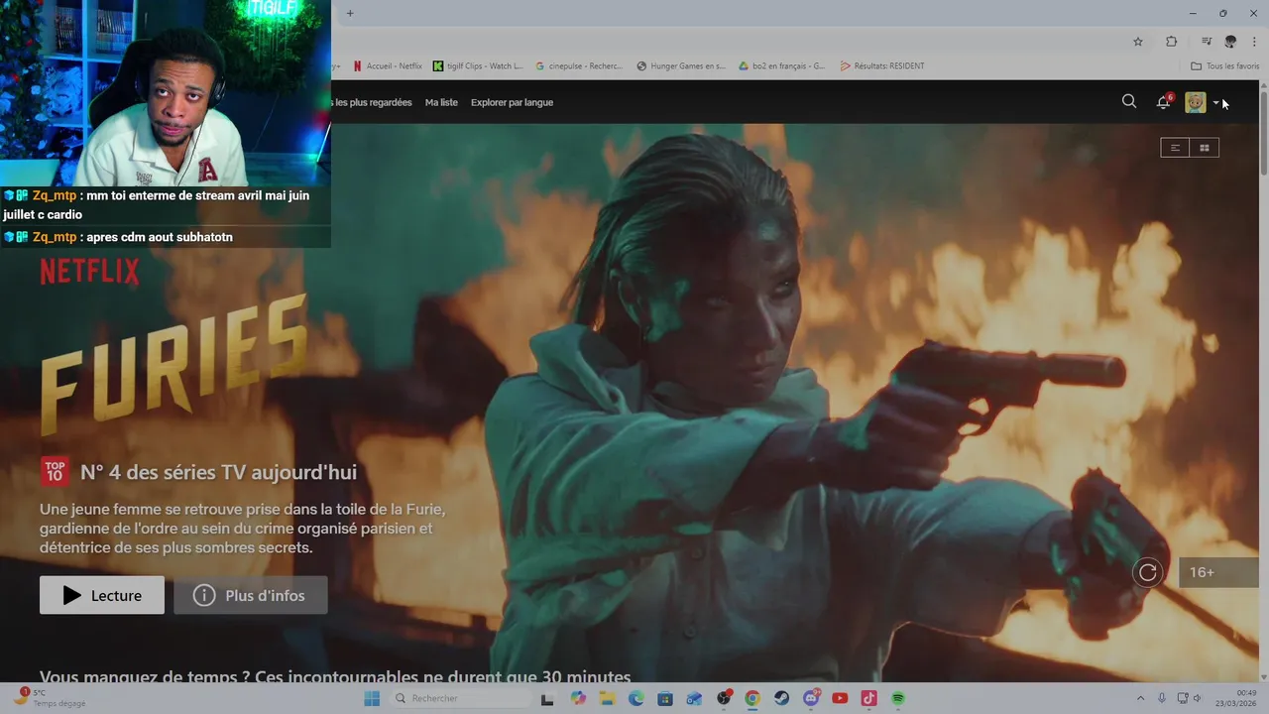The height and width of the screenshot is (714, 1269).
Task: Open Chrome extensions puzzle icon
Action: pos(1171,42)
